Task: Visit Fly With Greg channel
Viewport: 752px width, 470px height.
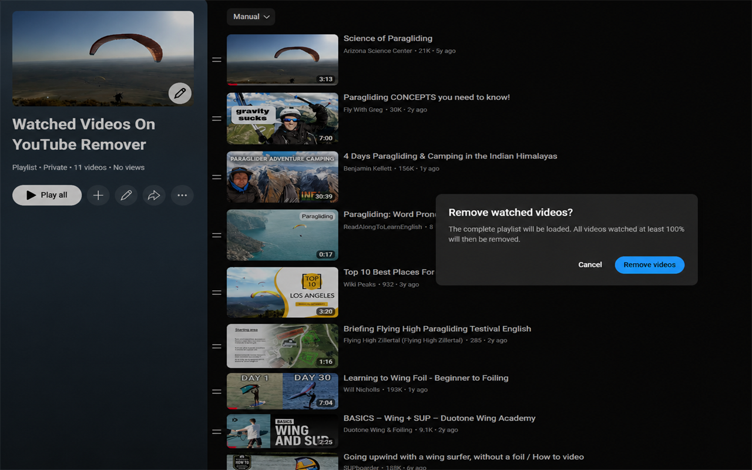Action: click(x=363, y=110)
